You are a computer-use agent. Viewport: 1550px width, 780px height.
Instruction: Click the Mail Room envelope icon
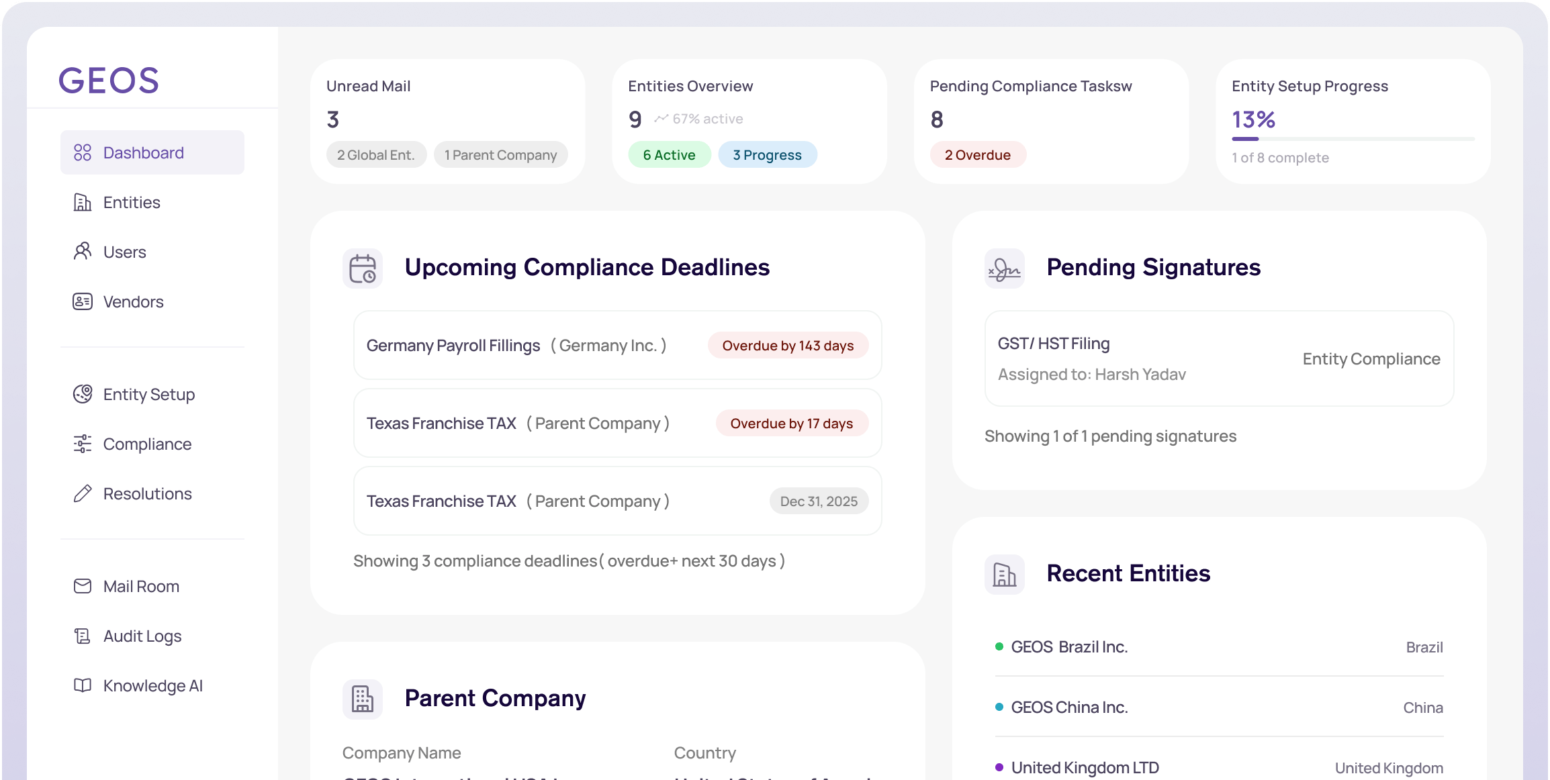point(83,586)
